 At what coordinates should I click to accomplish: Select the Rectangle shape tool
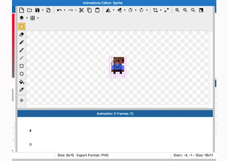tap(22, 66)
